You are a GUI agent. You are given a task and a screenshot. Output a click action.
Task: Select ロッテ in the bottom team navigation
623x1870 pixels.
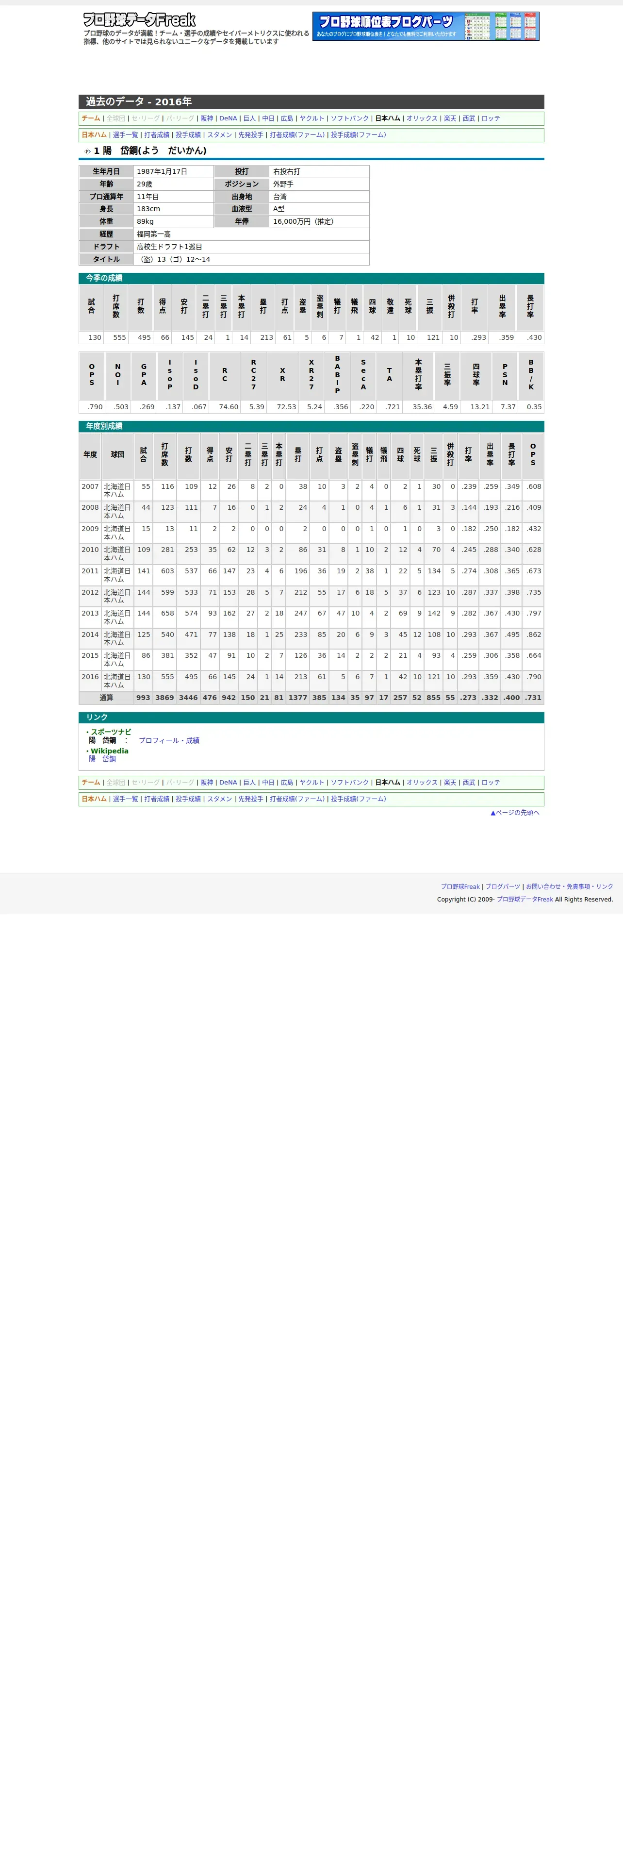point(491,783)
